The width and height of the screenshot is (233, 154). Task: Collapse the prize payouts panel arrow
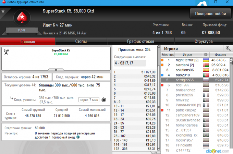click(x=156, y=153)
